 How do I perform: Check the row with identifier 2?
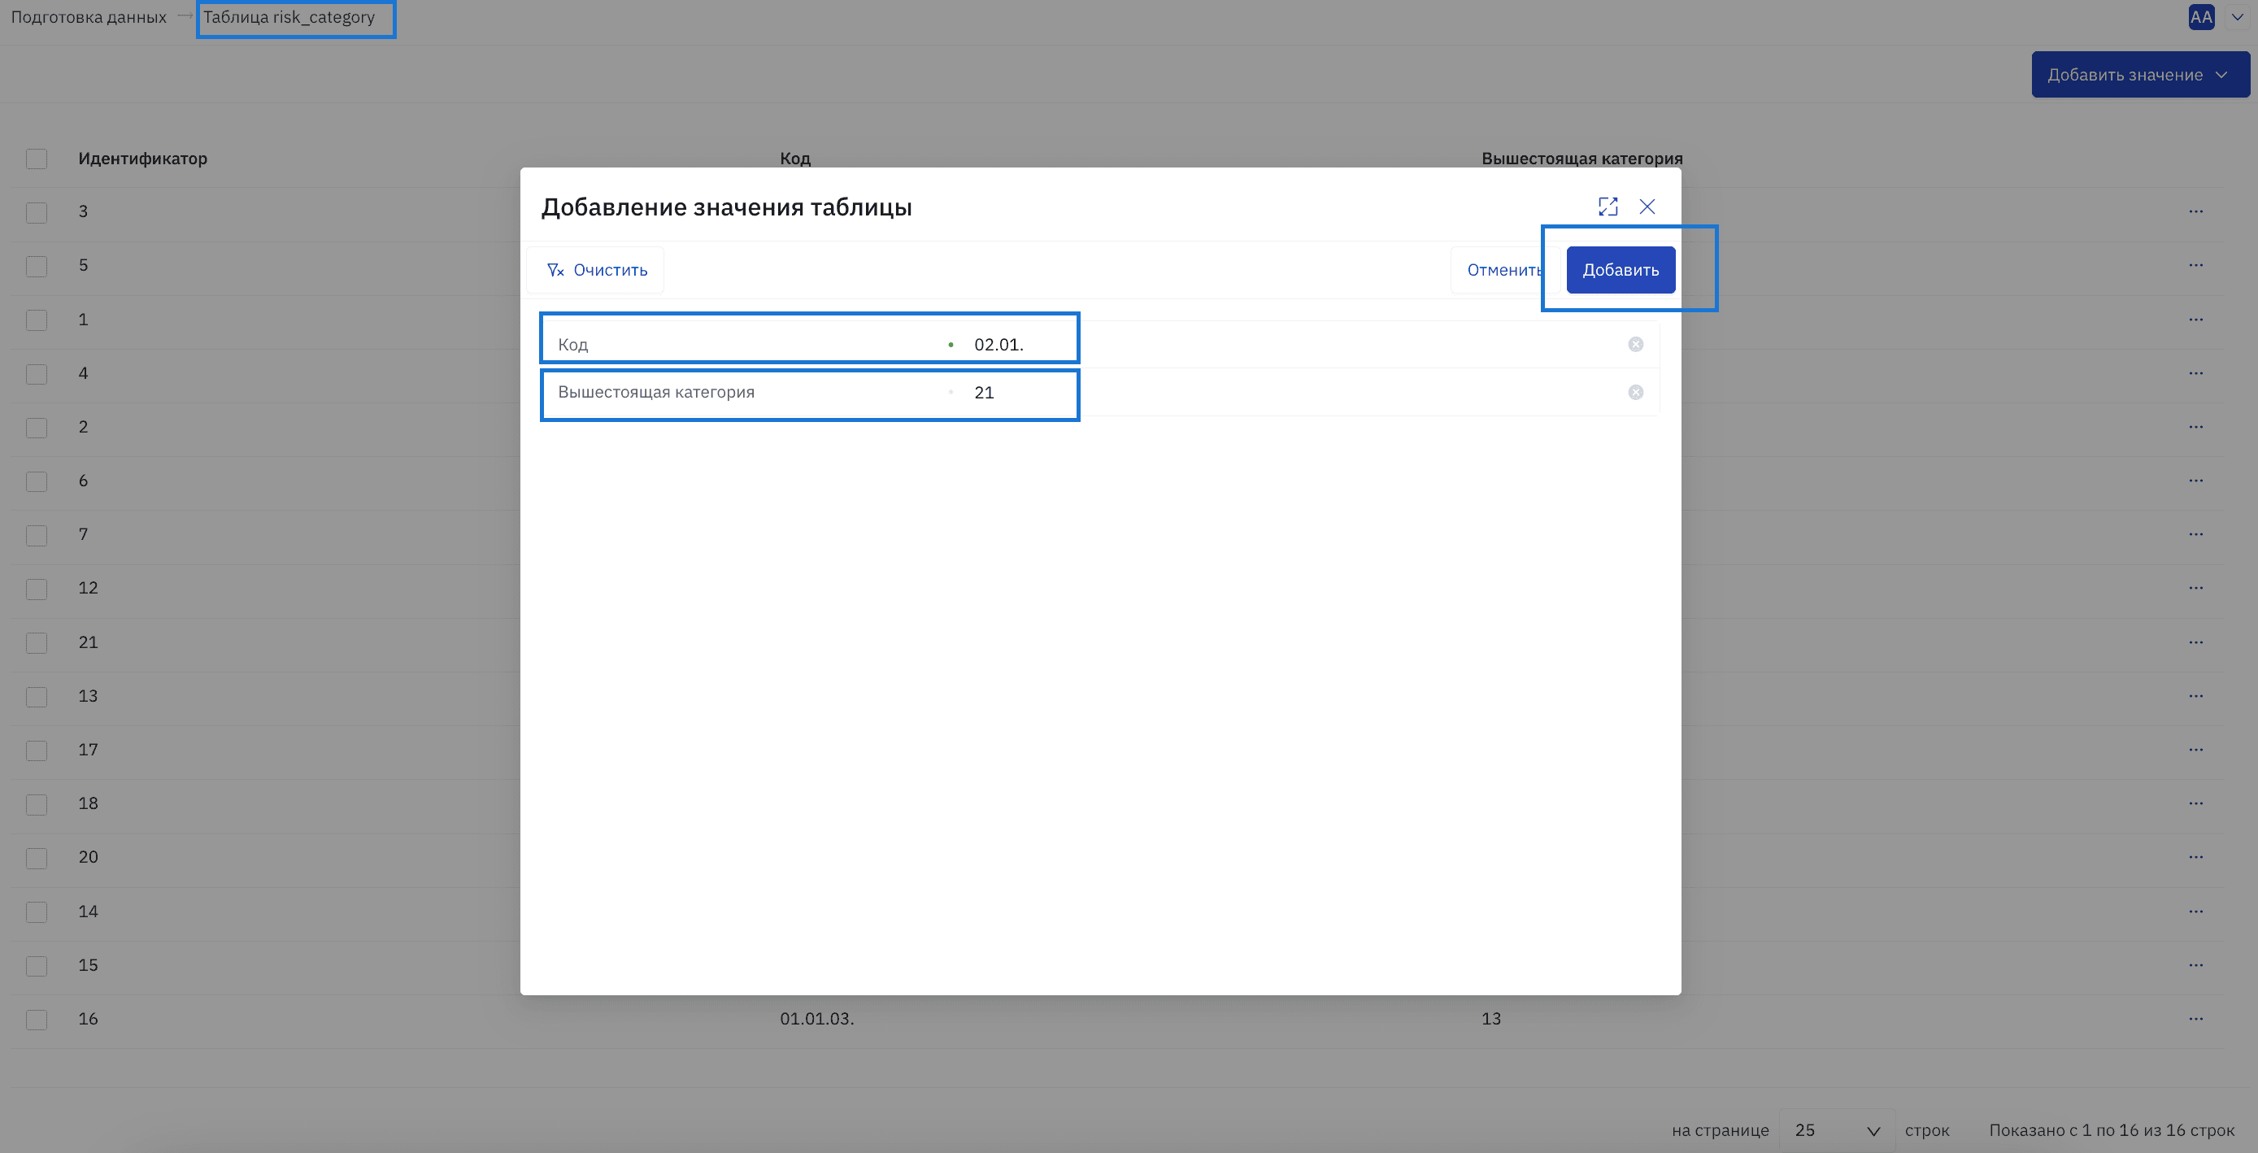[37, 427]
